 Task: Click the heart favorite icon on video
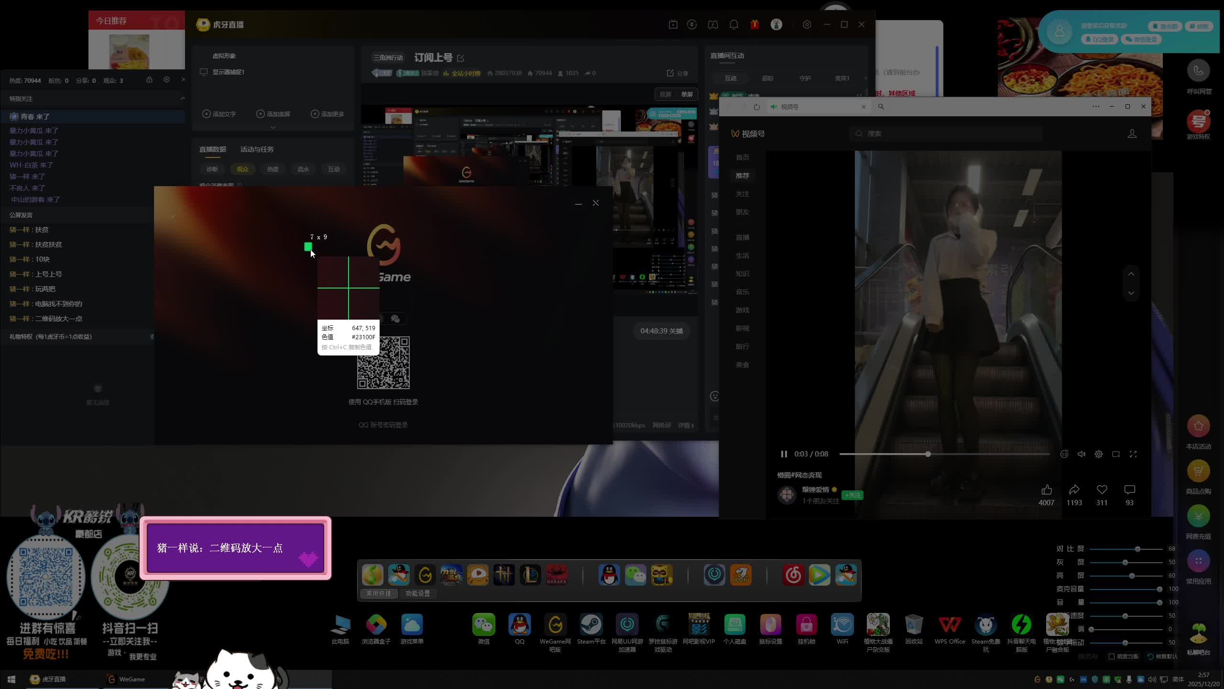pyautogui.click(x=1102, y=490)
